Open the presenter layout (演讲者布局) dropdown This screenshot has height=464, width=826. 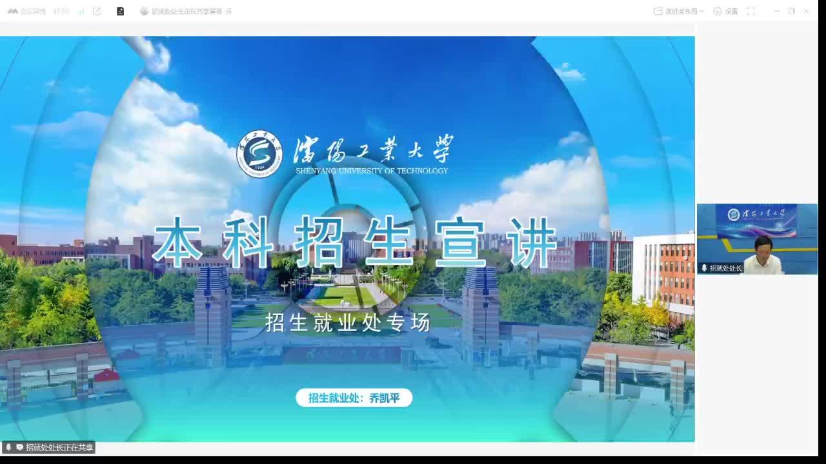tap(679, 12)
